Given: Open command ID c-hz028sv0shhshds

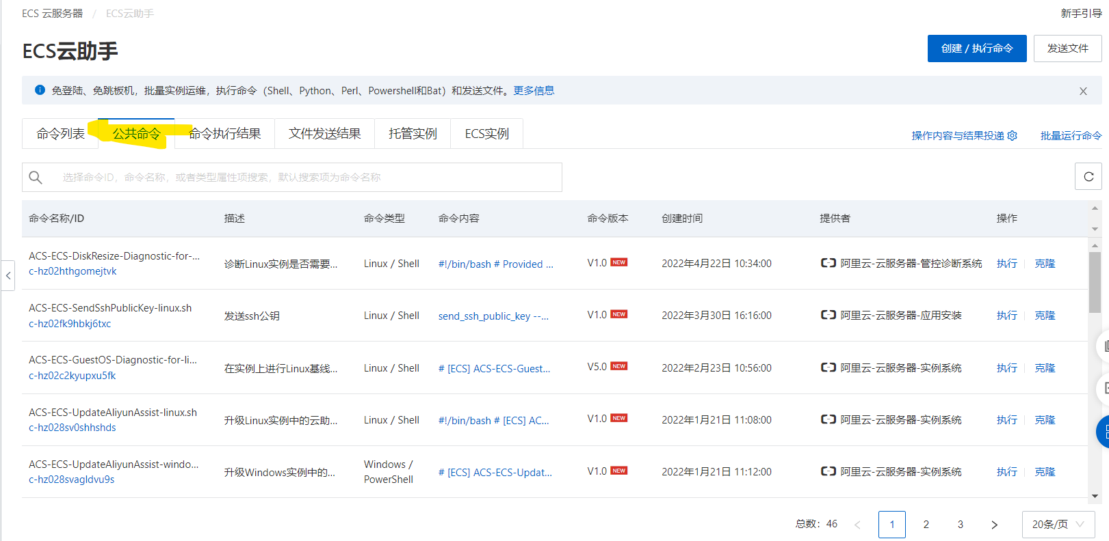Looking at the screenshot, I should (73, 428).
